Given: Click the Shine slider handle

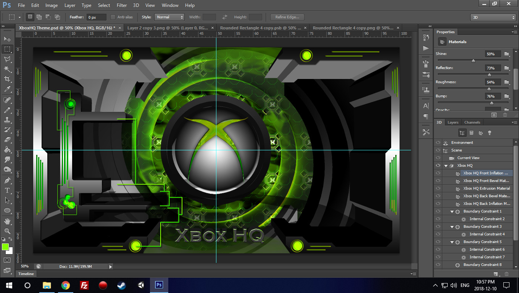Looking at the screenshot, I should point(473,60).
